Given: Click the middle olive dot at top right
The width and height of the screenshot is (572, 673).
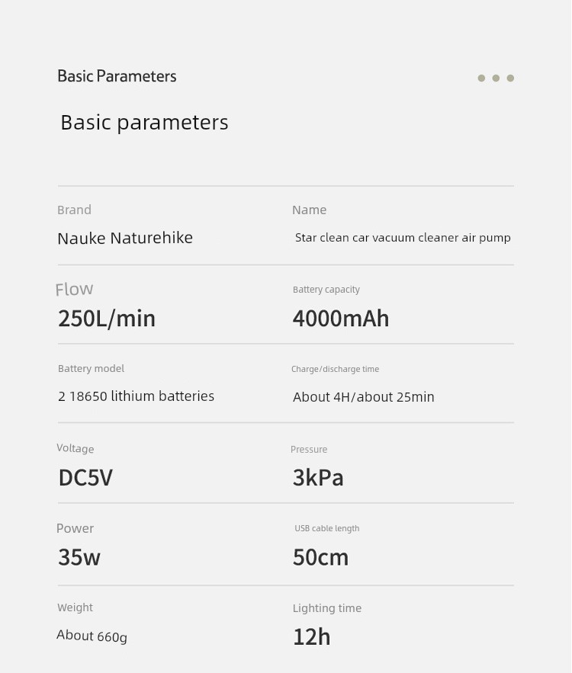Looking at the screenshot, I should tap(496, 78).
